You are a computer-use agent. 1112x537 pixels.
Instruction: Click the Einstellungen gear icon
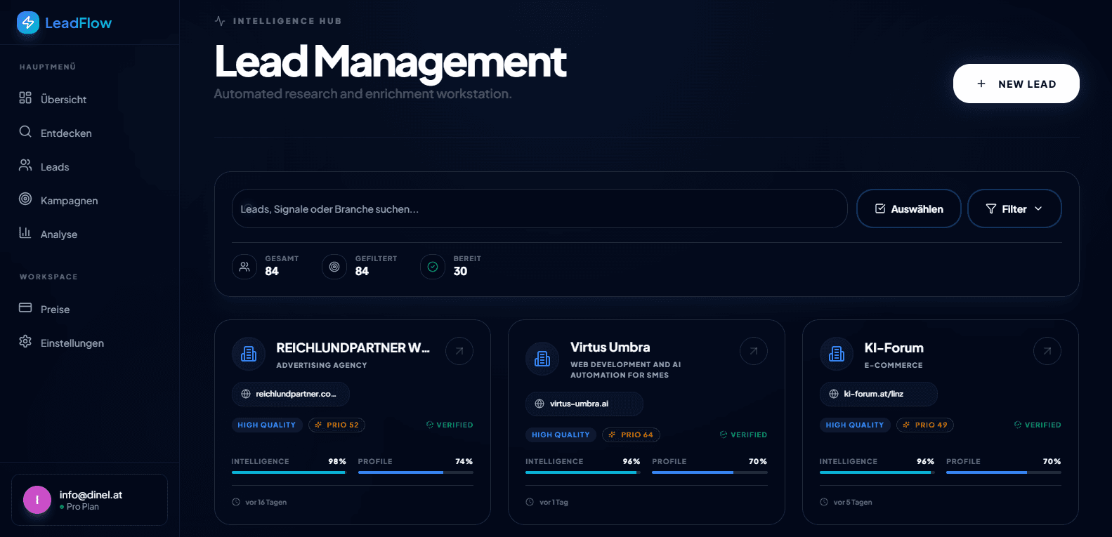(x=25, y=341)
